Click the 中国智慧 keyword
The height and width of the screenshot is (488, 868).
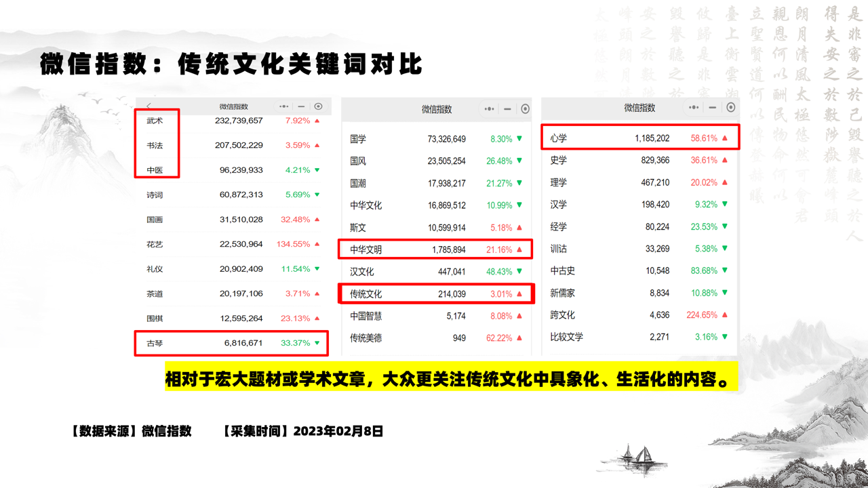point(366,316)
